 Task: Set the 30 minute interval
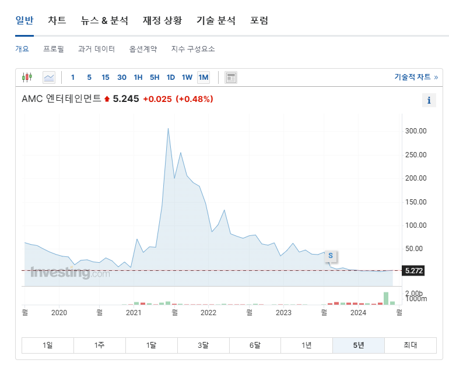tap(122, 77)
